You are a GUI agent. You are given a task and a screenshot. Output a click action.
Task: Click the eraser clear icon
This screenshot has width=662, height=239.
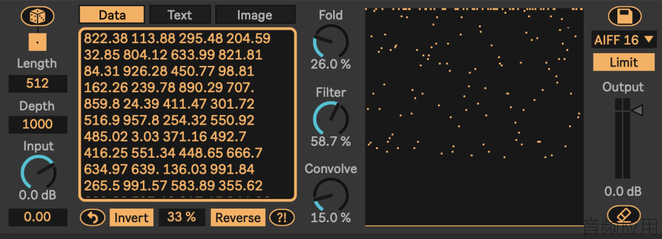click(624, 215)
